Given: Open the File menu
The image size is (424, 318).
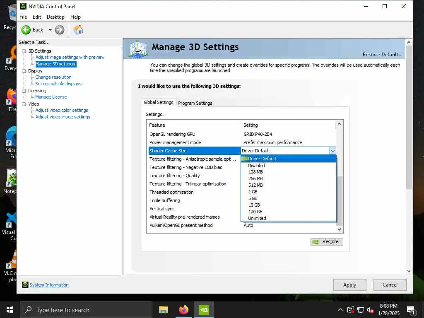Looking at the screenshot, I should [23, 17].
